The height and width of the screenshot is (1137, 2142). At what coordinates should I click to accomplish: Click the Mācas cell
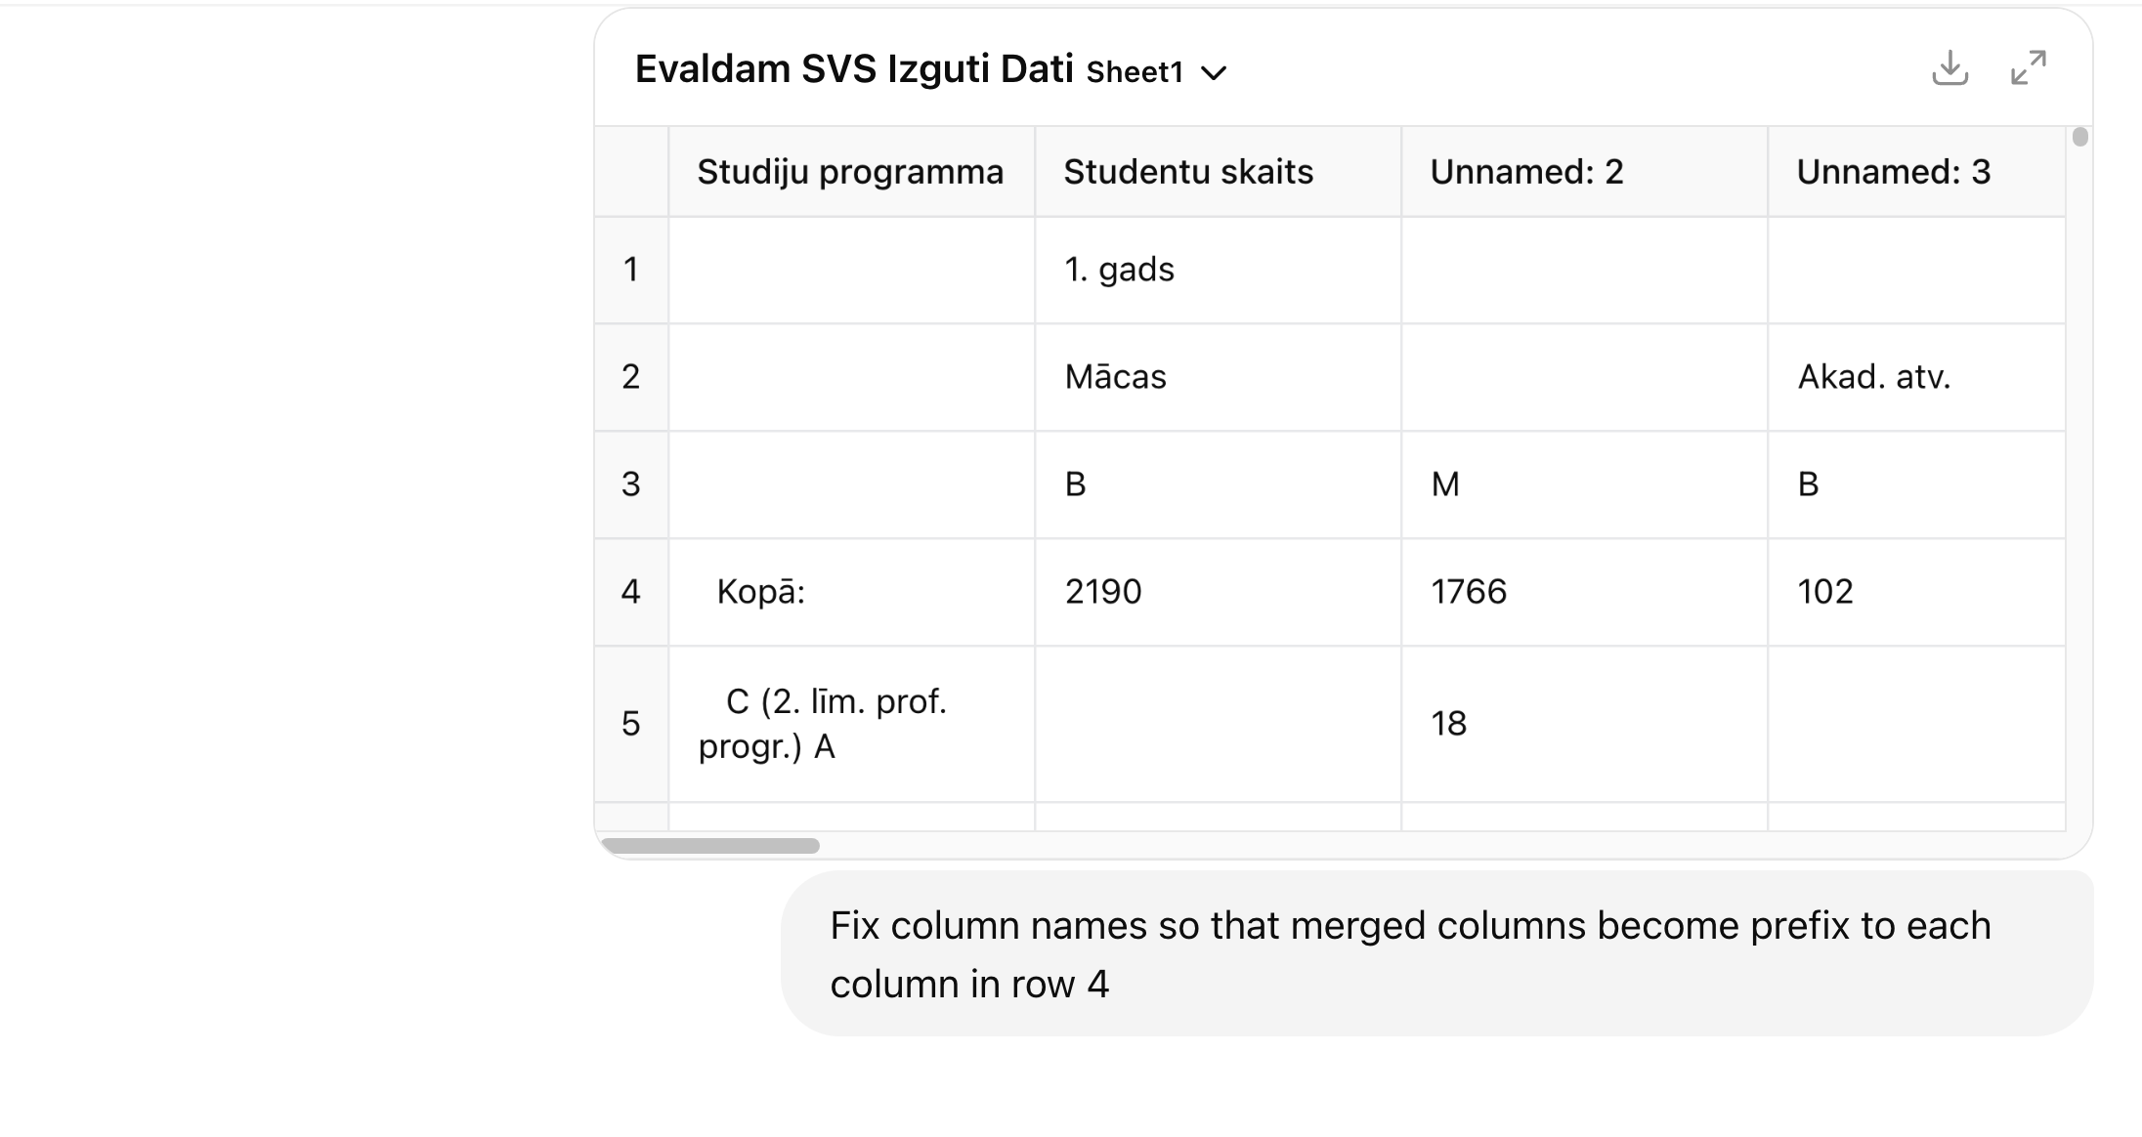point(1218,377)
